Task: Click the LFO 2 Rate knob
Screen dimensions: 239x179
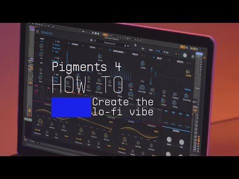Action: [81, 130]
